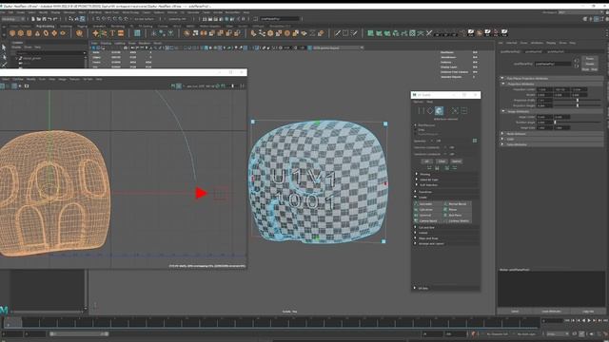Screen dimensions: 609x342
Task: Switch to the Rigging shelf tab
Action: coord(83,27)
